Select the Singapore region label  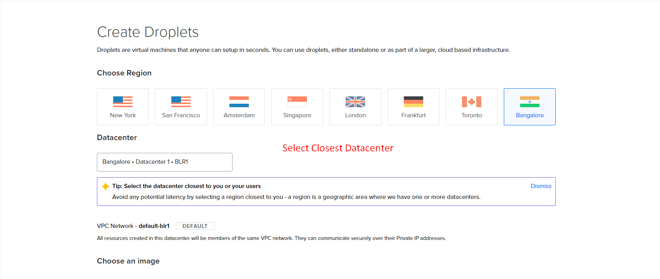(297, 115)
